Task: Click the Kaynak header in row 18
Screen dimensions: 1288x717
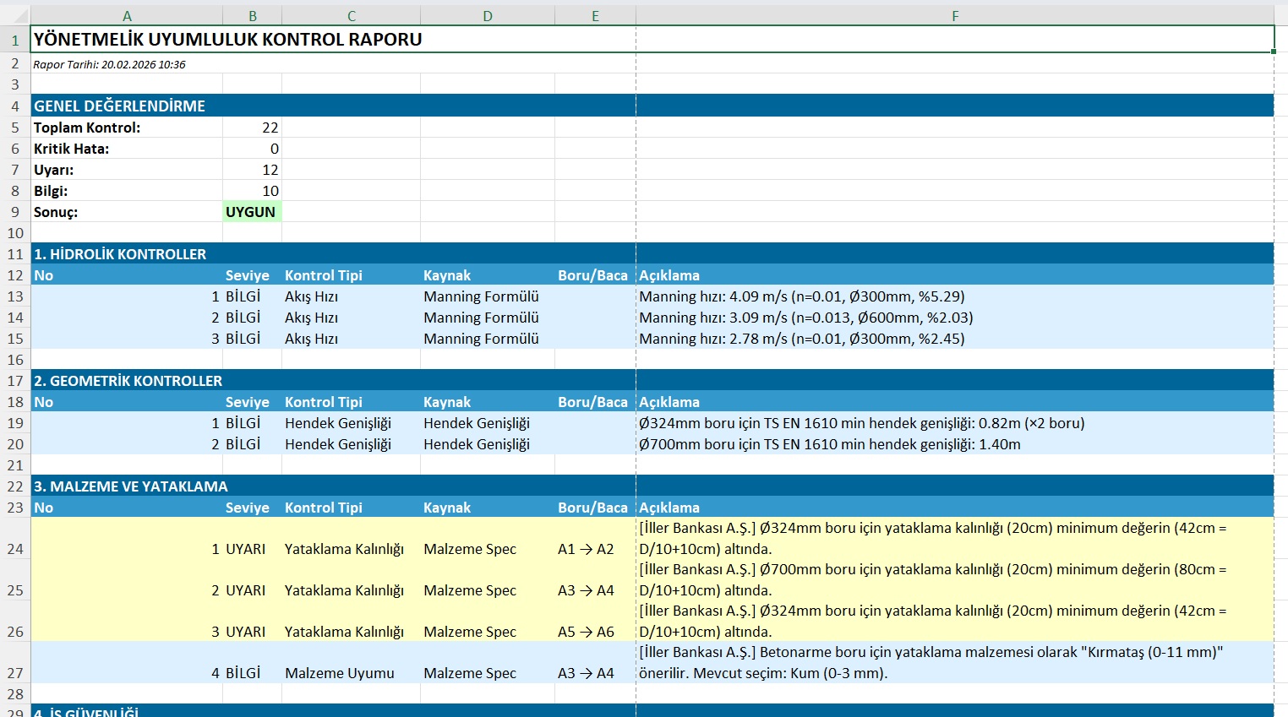Action: click(488, 402)
